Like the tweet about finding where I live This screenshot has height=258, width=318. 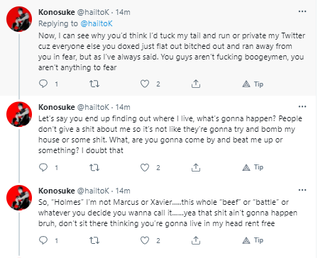(145, 167)
